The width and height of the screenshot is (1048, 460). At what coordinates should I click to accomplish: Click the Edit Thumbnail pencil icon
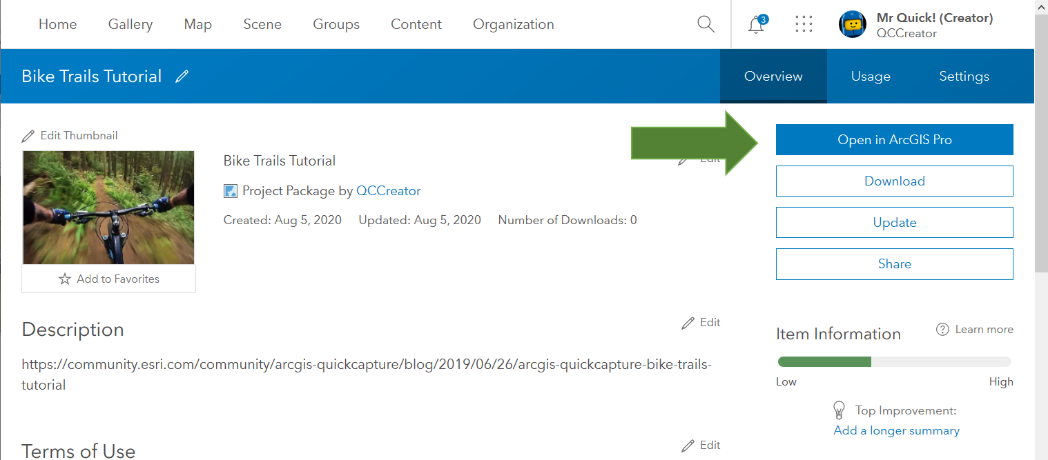coord(28,136)
